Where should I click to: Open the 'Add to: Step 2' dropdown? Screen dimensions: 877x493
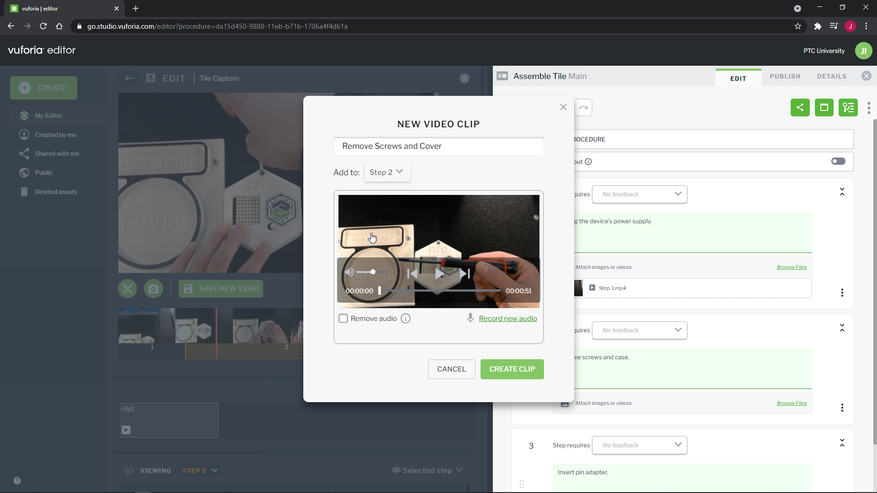pos(387,172)
